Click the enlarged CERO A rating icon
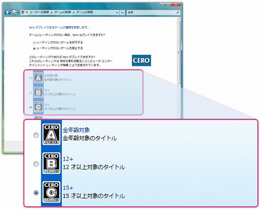Screen dimensions: 262x210 point(51,135)
